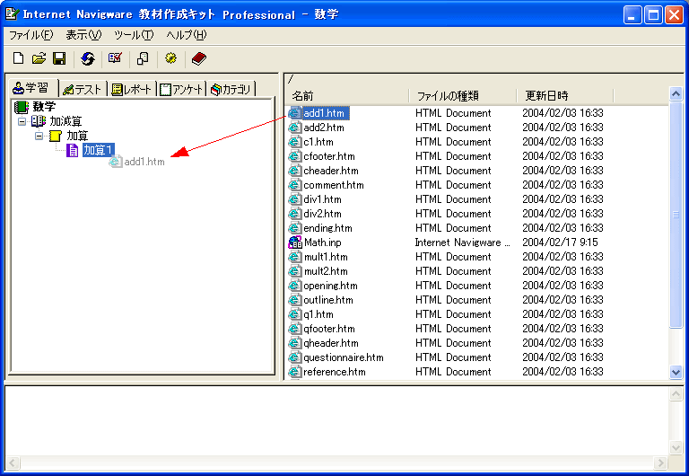
Task: Click the icon next to q1.htm
Action: [294, 314]
